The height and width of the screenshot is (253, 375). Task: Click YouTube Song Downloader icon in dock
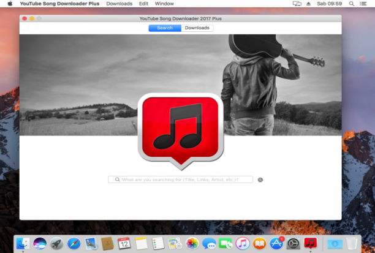coord(310,243)
